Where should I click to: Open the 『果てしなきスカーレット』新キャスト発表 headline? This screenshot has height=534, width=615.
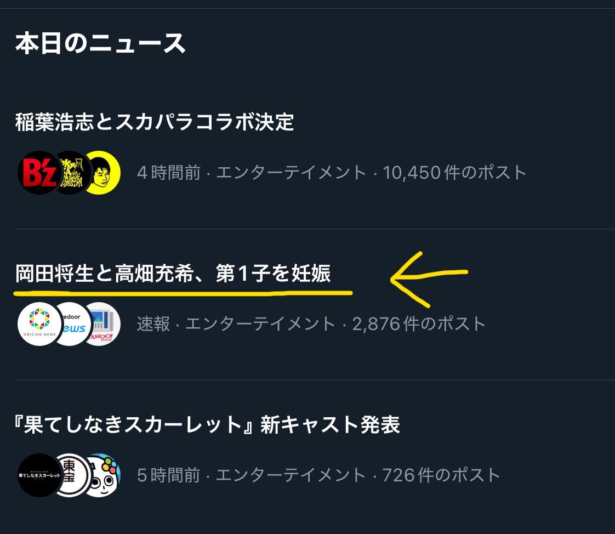click(207, 424)
